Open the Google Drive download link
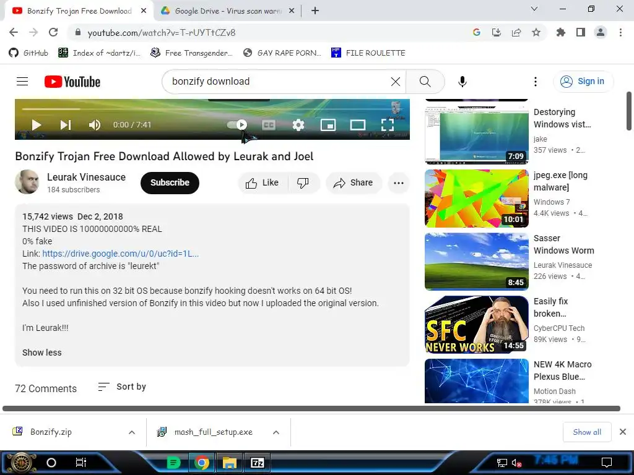This screenshot has width=634, height=475. tap(121, 254)
